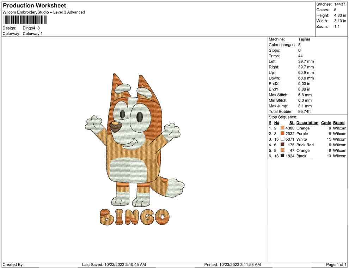Click the 'Color changes:' label
349x268 pixels.
click(282, 45)
